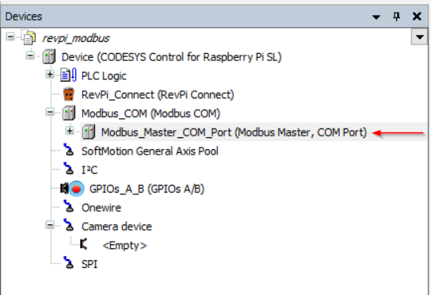This screenshot has height=295, width=431.
Task: Click the SPI connector icon
Action: [x=68, y=262]
